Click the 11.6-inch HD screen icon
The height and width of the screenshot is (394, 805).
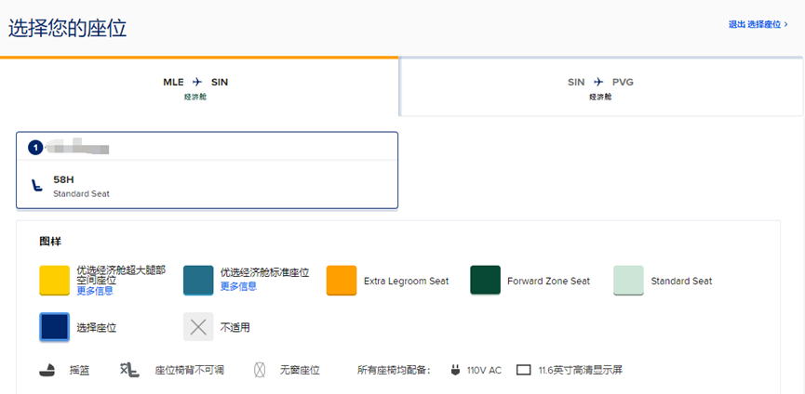pos(523,370)
